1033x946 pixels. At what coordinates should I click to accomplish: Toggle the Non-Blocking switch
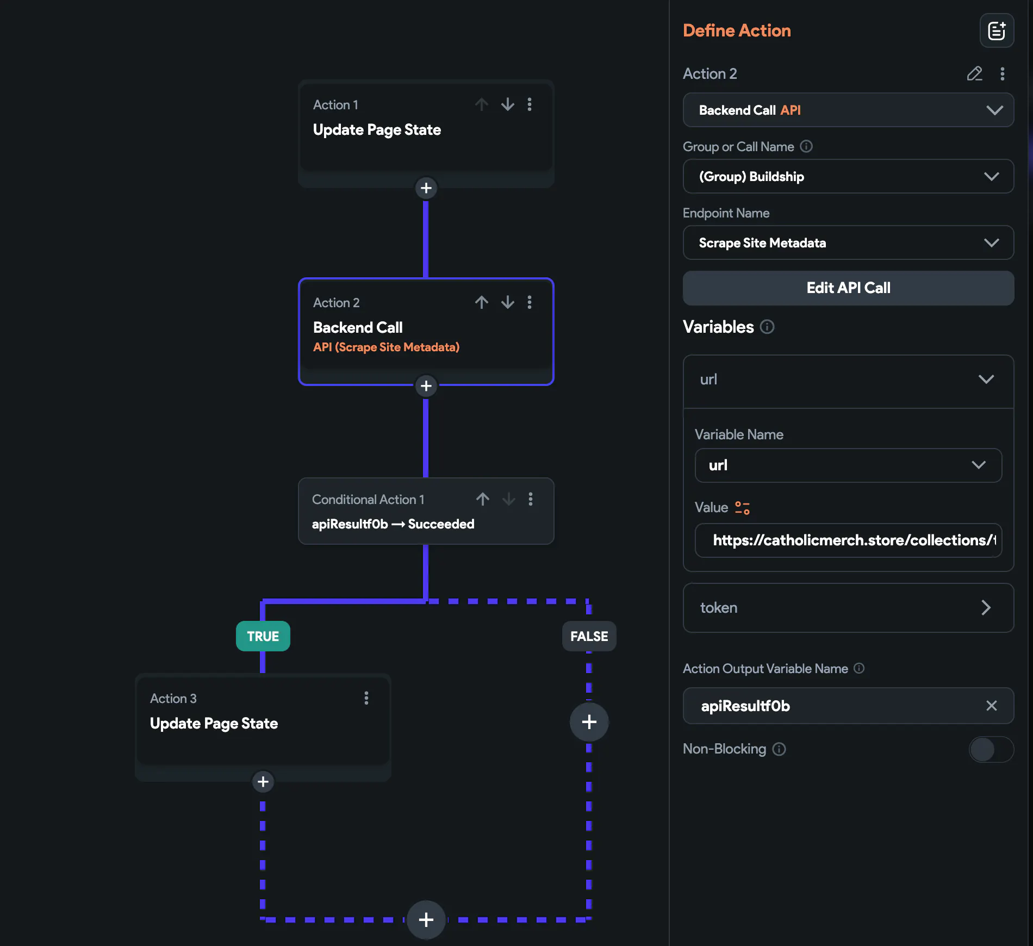(991, 749)
